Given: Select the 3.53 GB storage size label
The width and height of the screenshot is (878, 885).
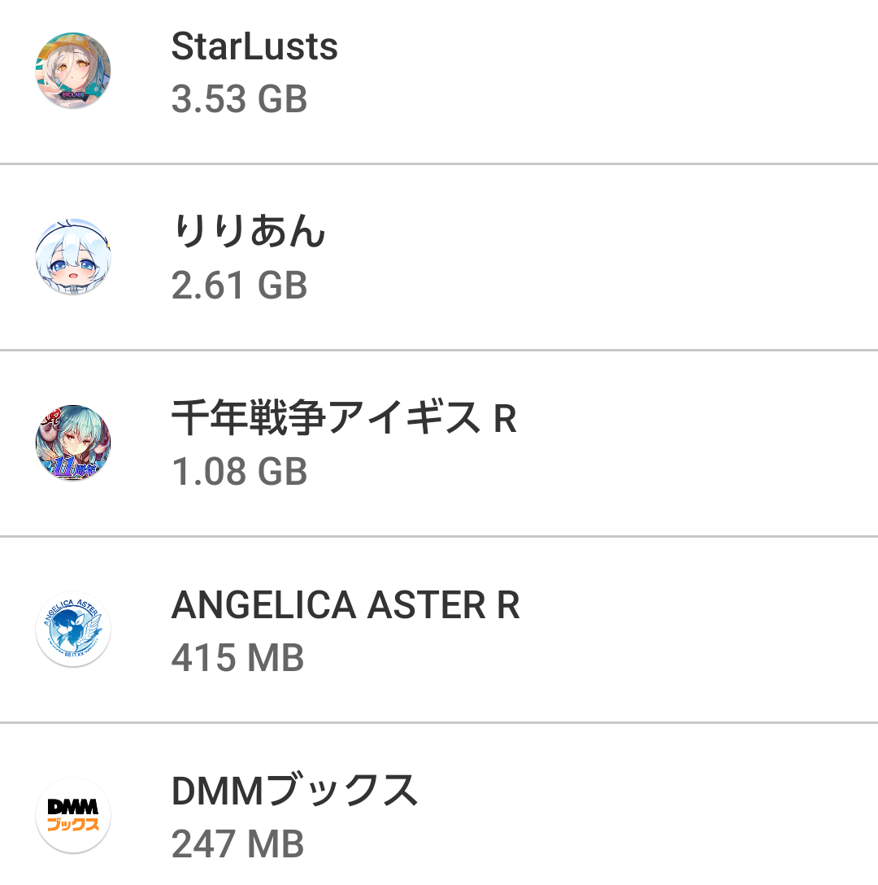Looking at the screenshot, I should click(239, 98).
